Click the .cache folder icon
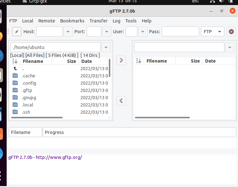This screenshot has height=187, width=238. click(x=15, y=75)
